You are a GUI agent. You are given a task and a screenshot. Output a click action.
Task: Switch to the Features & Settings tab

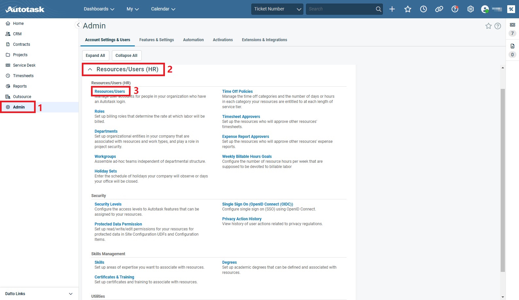click(x=156, y=40)
